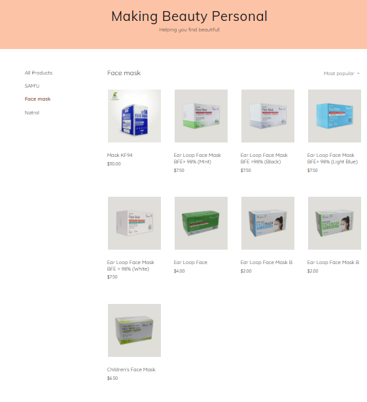Open the Mint ear loop mask image
The height and width of the screenshot is (402, 367).
point(201,116)
